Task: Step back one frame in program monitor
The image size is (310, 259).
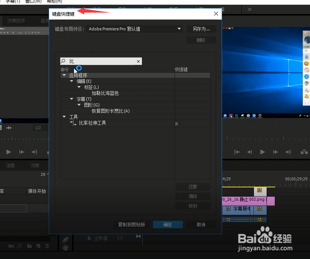Action: click(x=250, y=152)
